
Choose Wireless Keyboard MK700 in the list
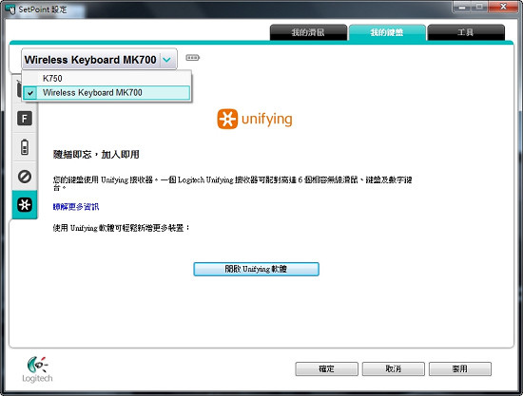click(x=107, y=92)
